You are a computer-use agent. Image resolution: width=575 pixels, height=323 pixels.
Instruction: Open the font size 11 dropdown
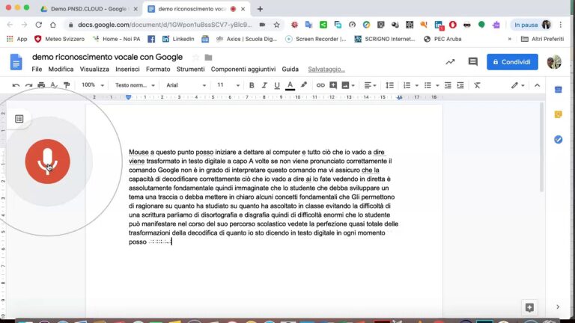[x=228, y=85]
